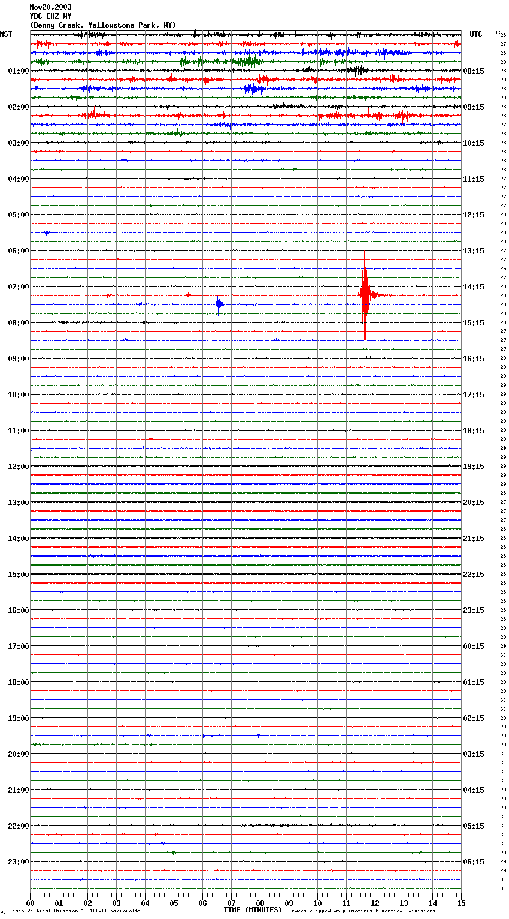Viewport: 509px width, 919px height.
Task: Select the 03:00 MST time label
Action: pyautogui.click(x=19, y=143)
